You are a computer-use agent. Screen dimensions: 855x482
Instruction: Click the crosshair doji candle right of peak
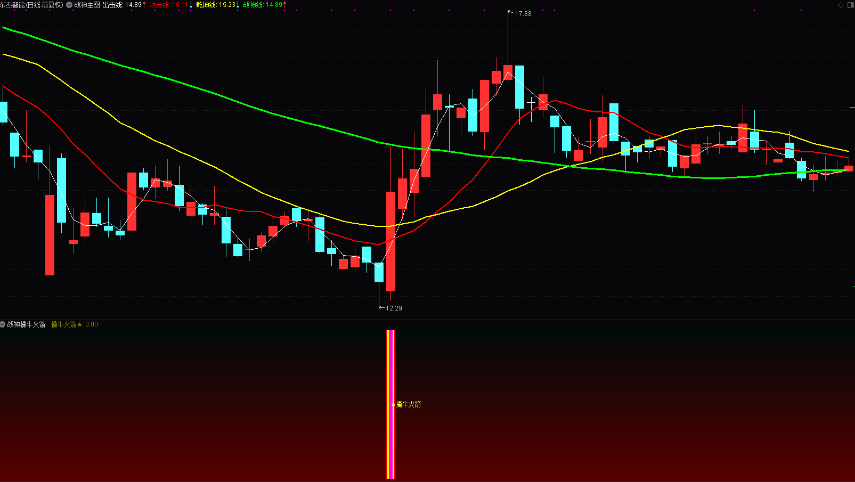[x=531, y=102]
